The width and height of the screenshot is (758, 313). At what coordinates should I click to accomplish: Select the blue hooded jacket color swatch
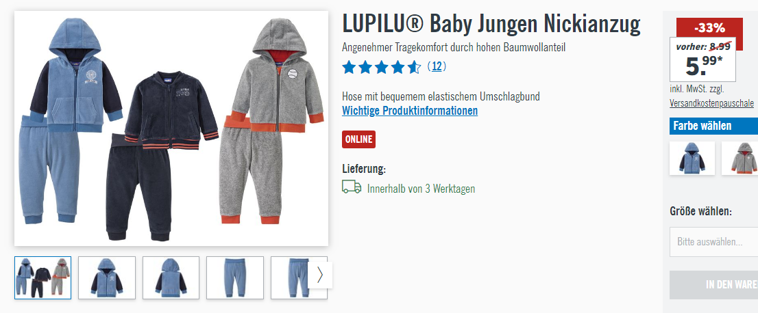692,158
